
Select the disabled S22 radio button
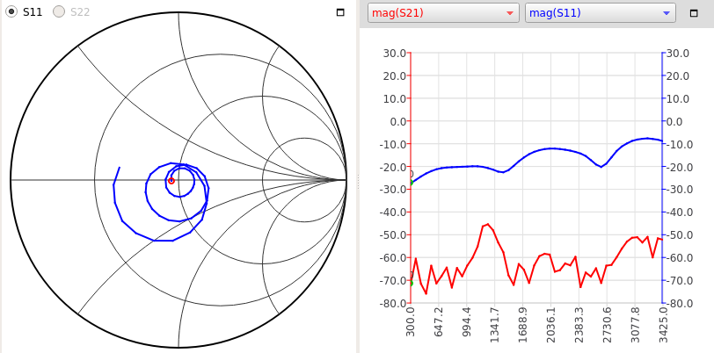click(x=59, y=11)
